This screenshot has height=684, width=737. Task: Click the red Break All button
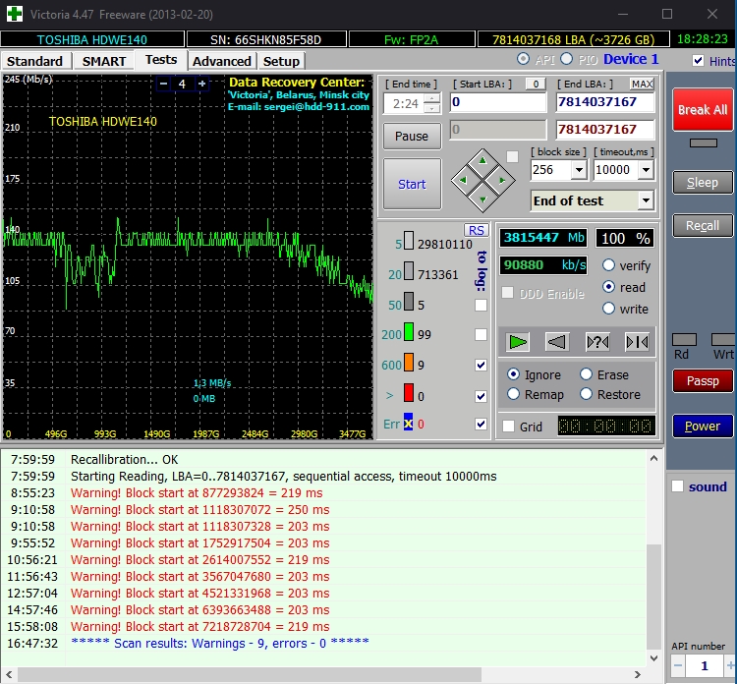703,109
